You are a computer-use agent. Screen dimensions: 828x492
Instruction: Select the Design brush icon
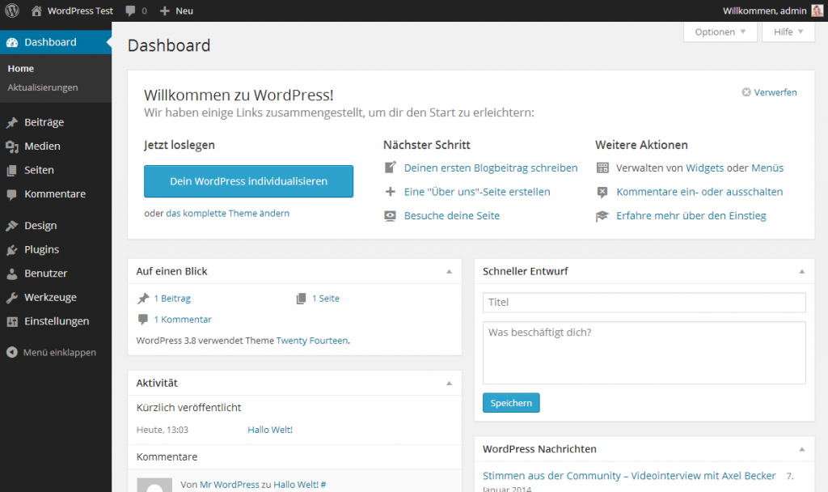12,225
